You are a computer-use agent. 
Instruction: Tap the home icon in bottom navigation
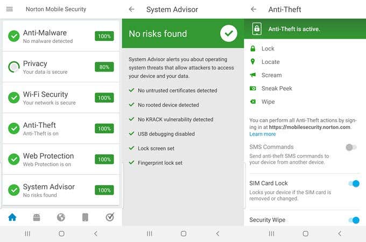(x=12, y=217)
